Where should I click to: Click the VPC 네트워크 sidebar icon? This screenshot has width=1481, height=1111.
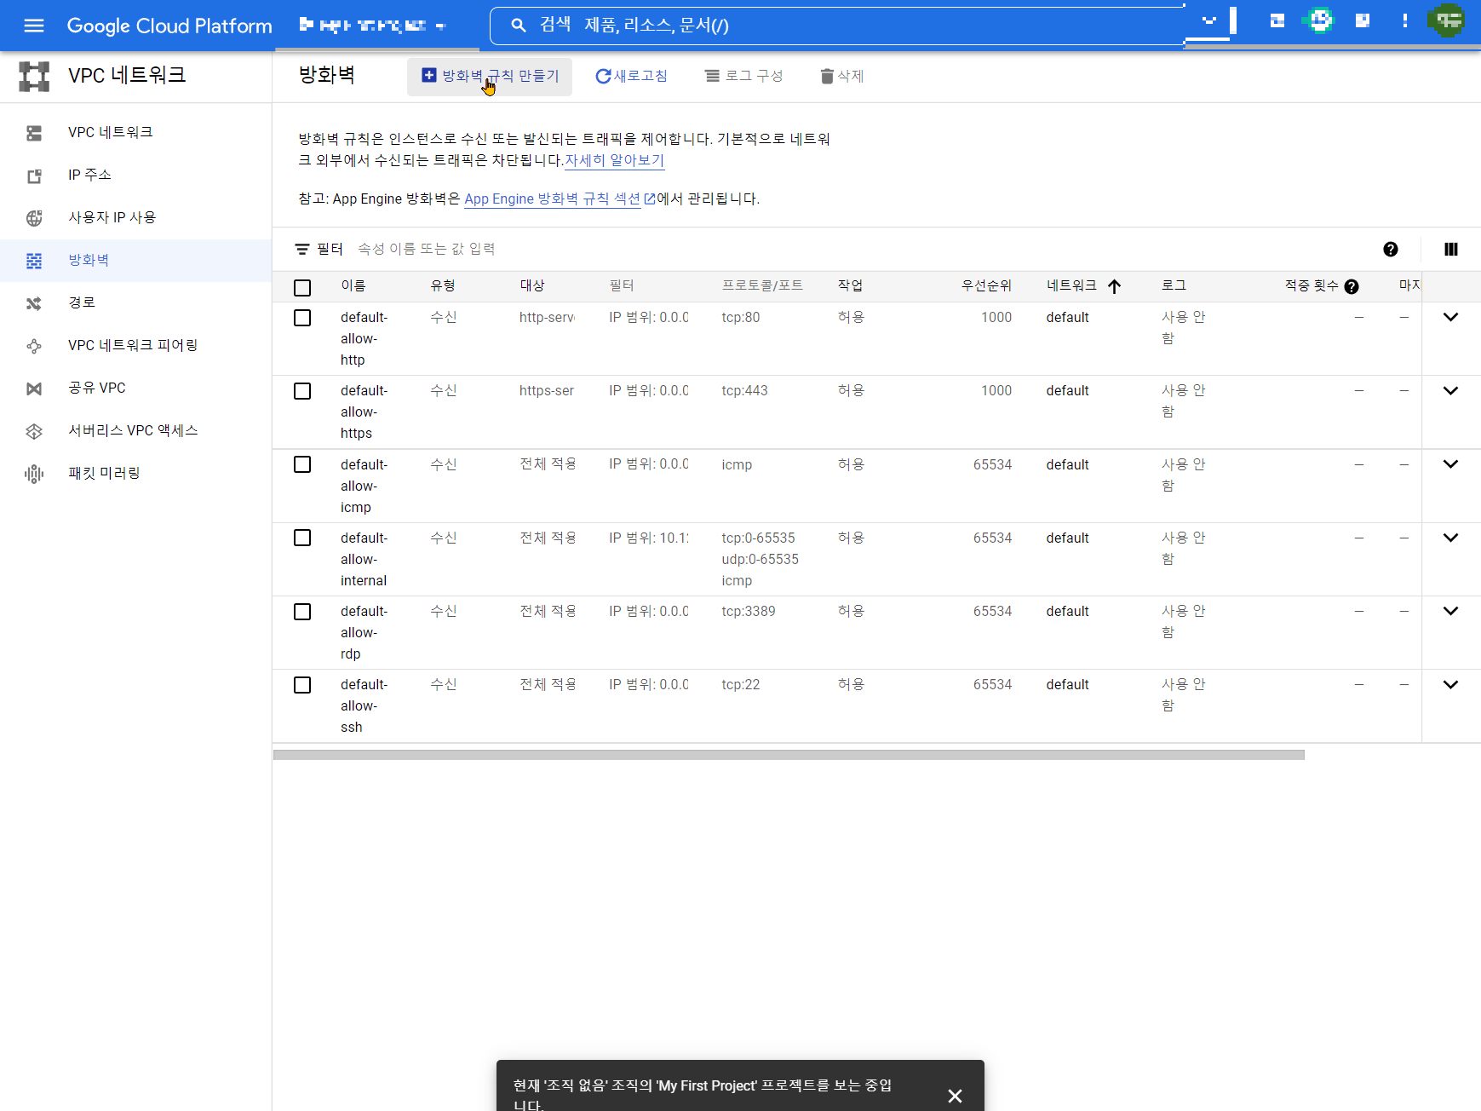[x=34, y=133]
